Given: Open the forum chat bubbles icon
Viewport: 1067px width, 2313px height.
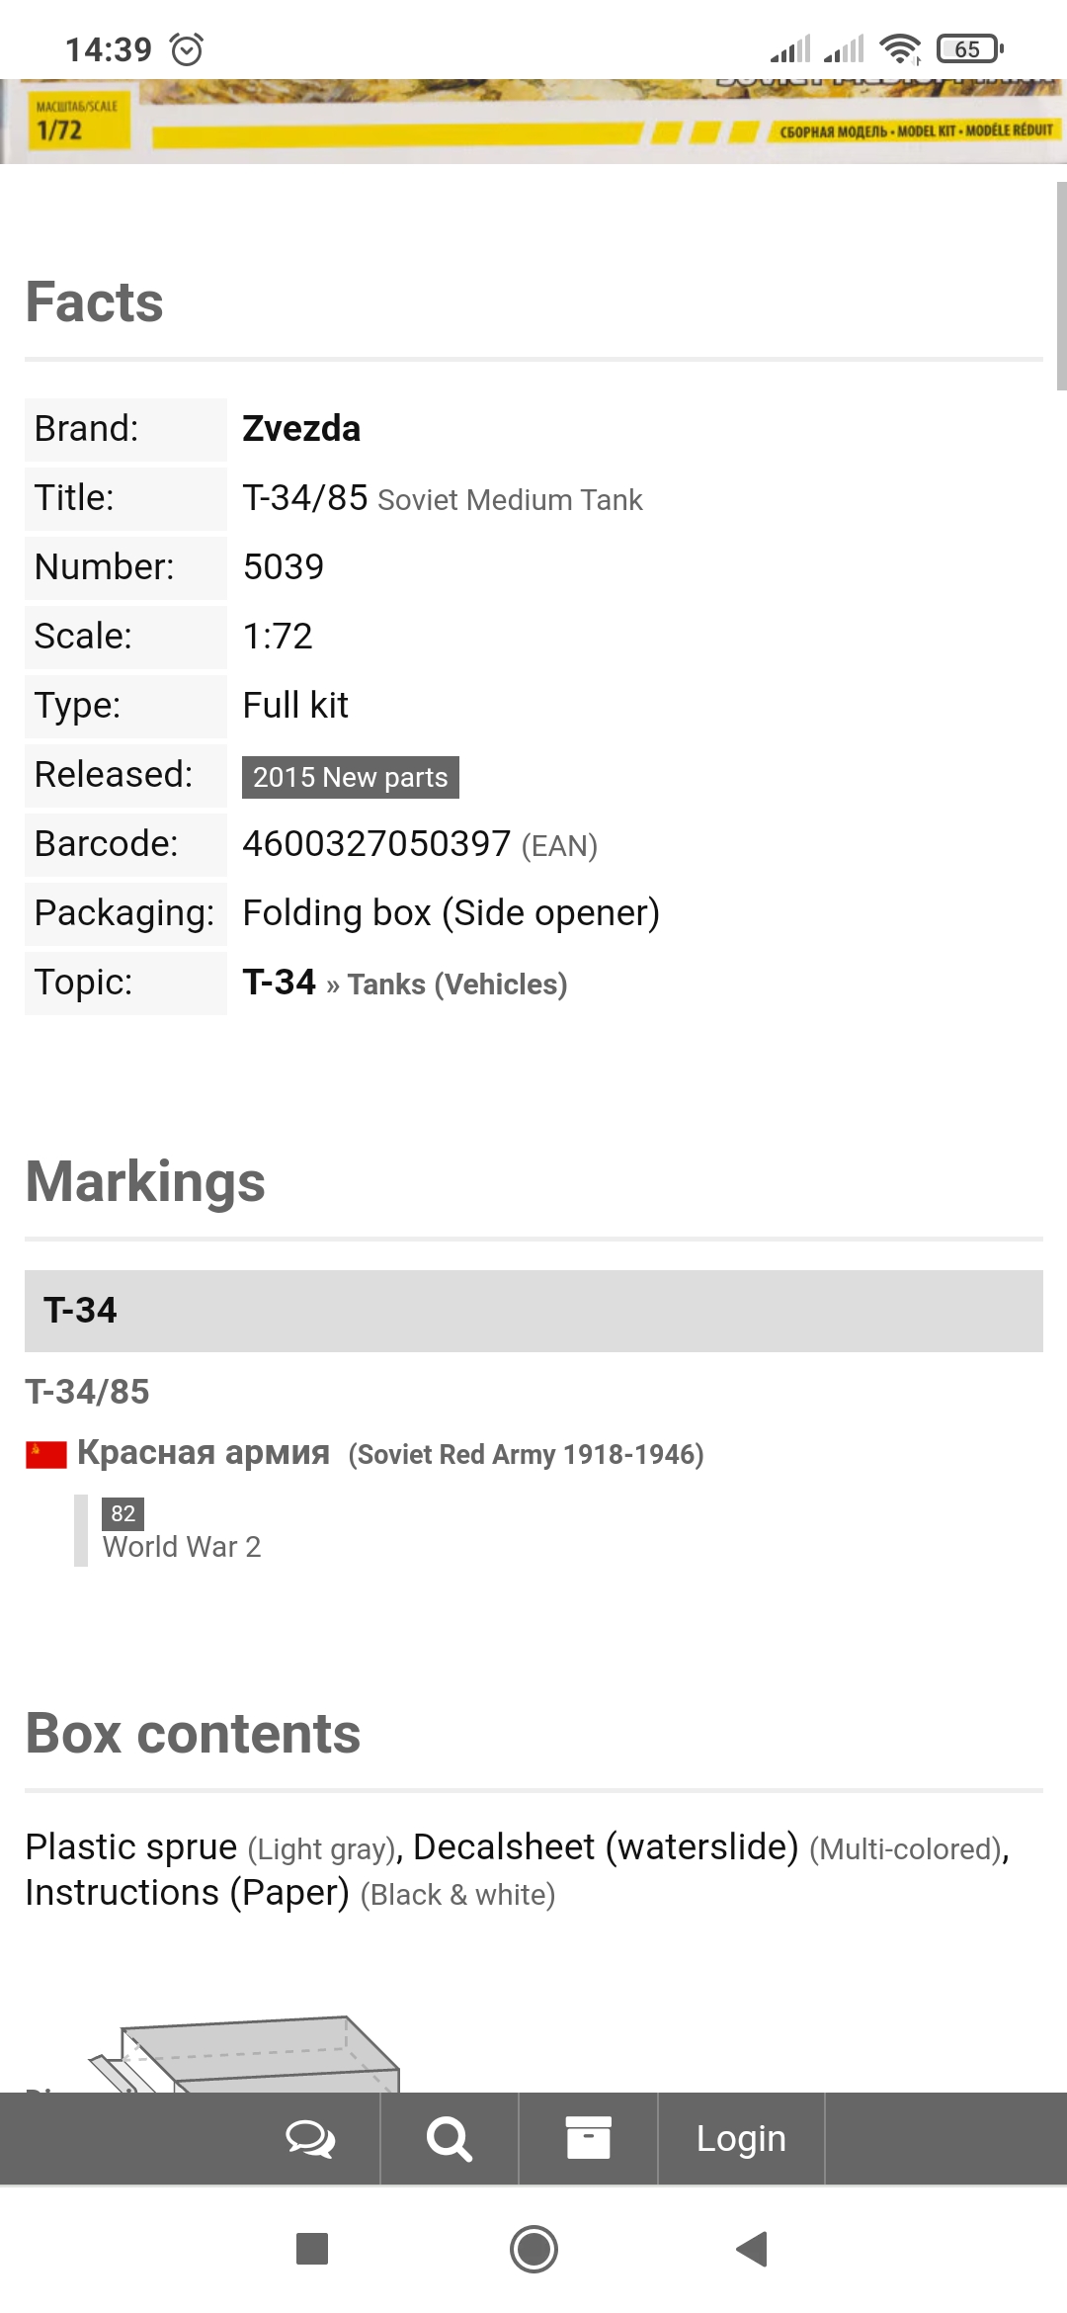Looking at the screenshot, I should tap(310, 2139).
